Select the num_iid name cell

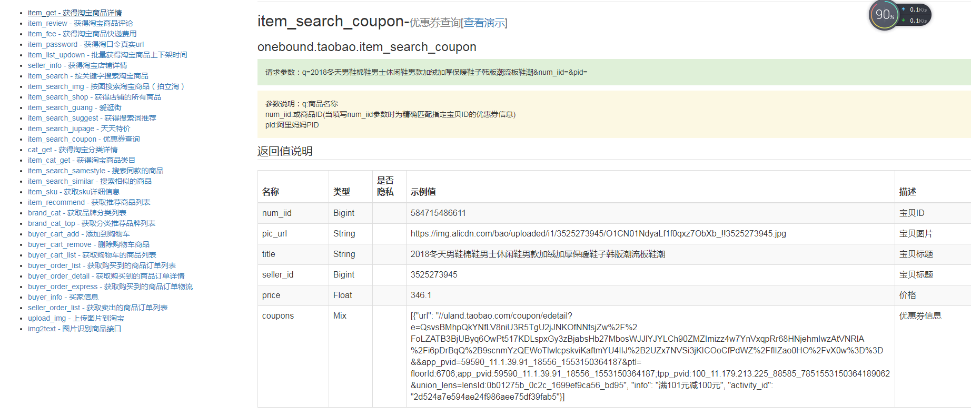click(x=293, y=213)
